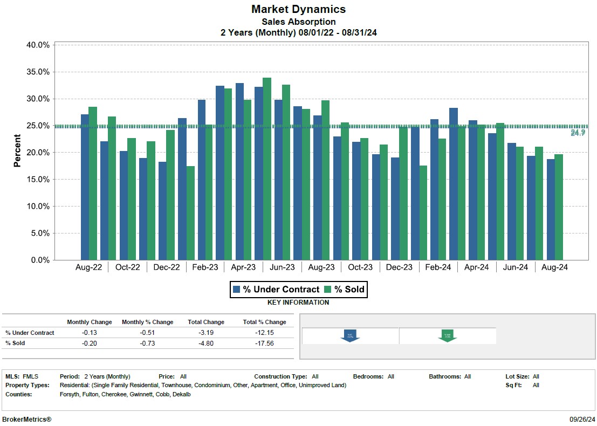Click the Jun-23 green % Sold bar
Screen dimensions: 597x426
(x=286, y=173)
